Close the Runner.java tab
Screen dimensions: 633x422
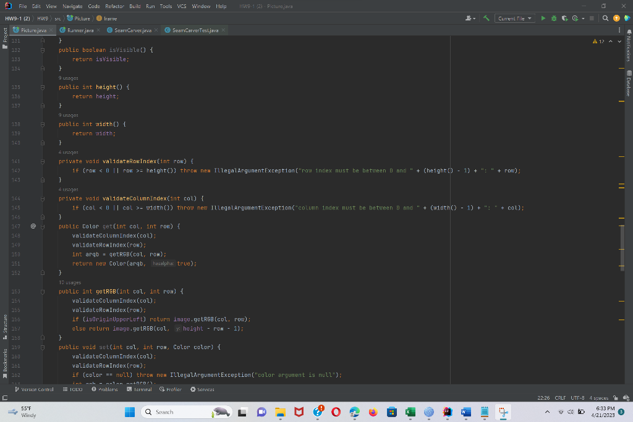coord(98,30)
